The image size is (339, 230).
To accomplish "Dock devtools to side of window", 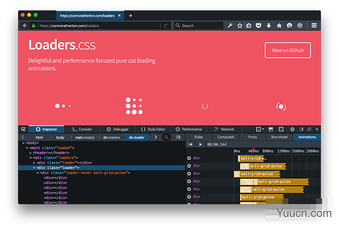I will pos(301,129).
